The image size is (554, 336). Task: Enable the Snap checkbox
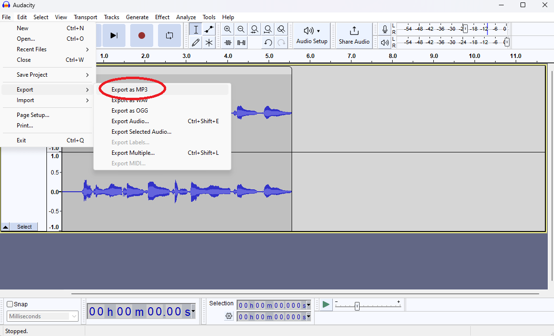[x=10, y=304]
